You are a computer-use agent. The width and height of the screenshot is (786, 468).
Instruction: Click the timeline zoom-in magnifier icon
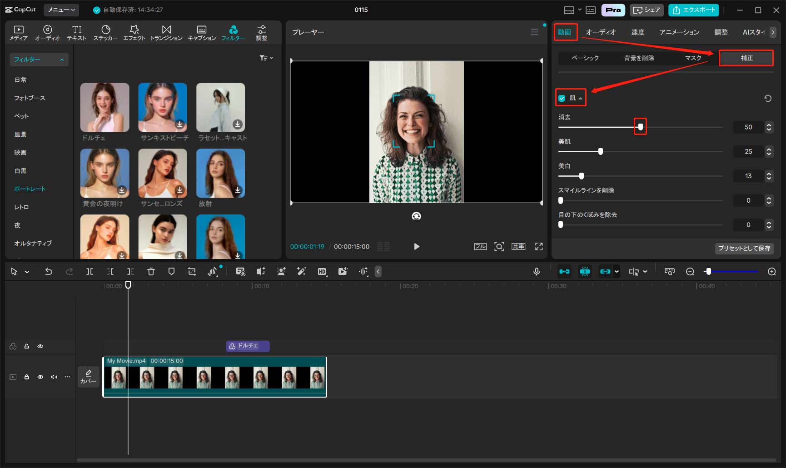[x=771, y=272]
